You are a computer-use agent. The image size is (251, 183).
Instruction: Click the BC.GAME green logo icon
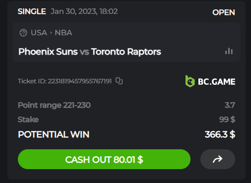(190, 81)
